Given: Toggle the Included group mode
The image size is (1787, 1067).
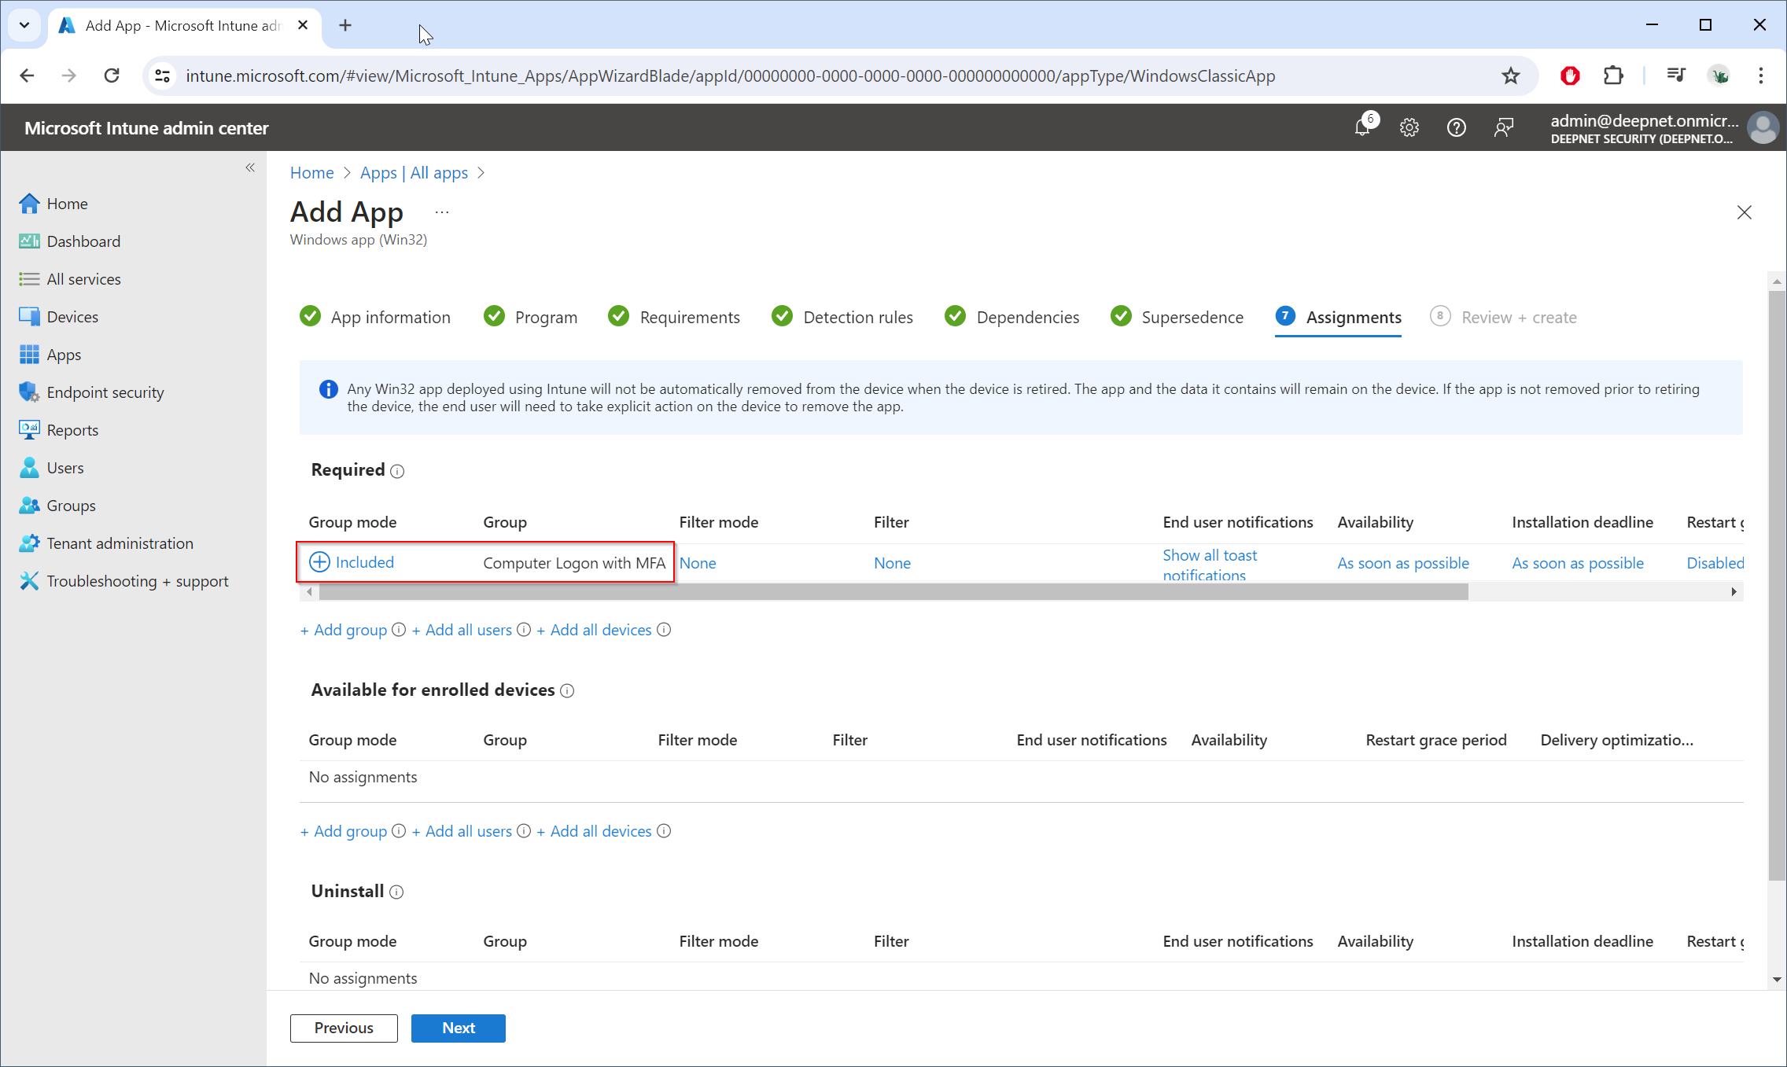Looking at the screenshot, I should pos(352,562).
